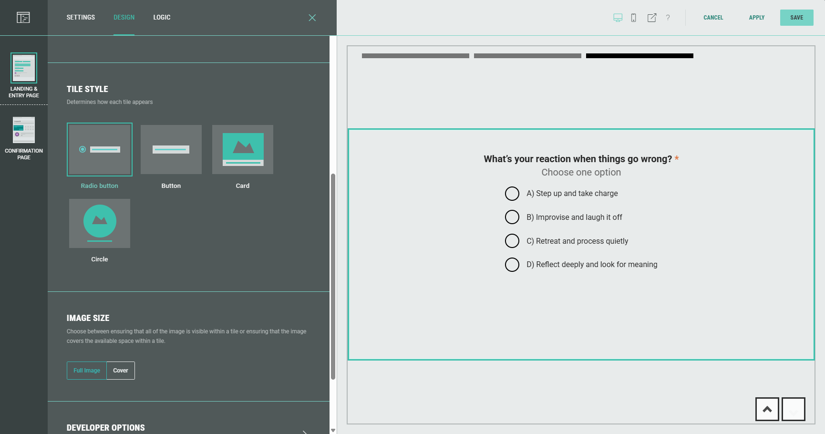Select option A) Step up and take charge
This screenshot has height=434, width=825.
512,194
